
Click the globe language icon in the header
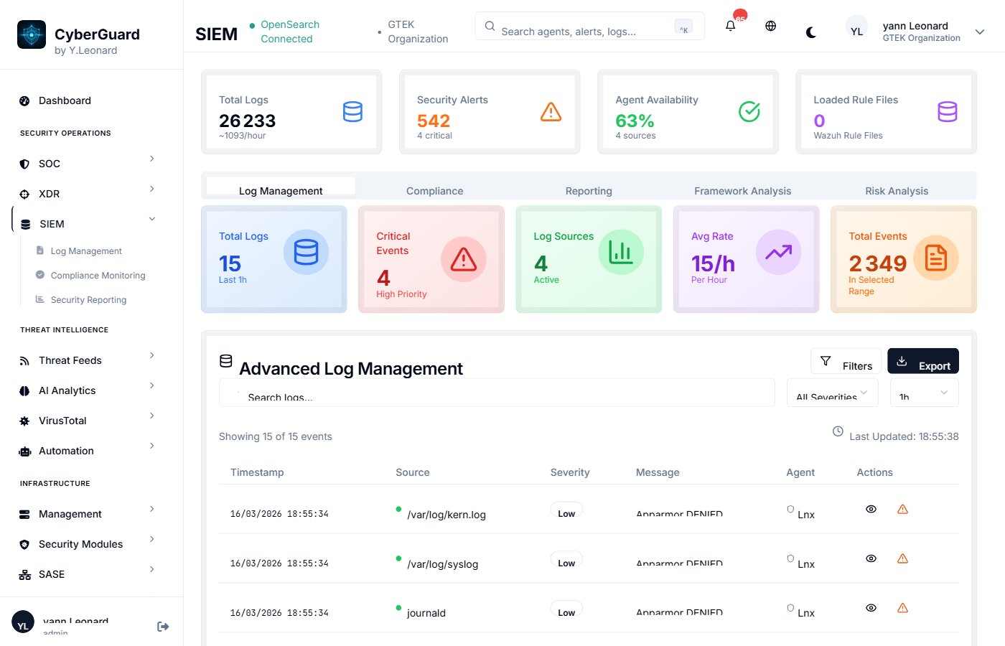[x=770, y=25]
